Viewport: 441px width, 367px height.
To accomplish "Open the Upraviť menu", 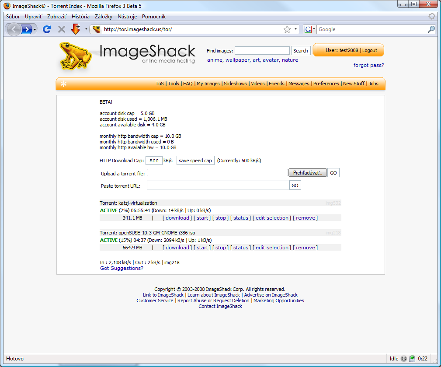I will point(34,17).
